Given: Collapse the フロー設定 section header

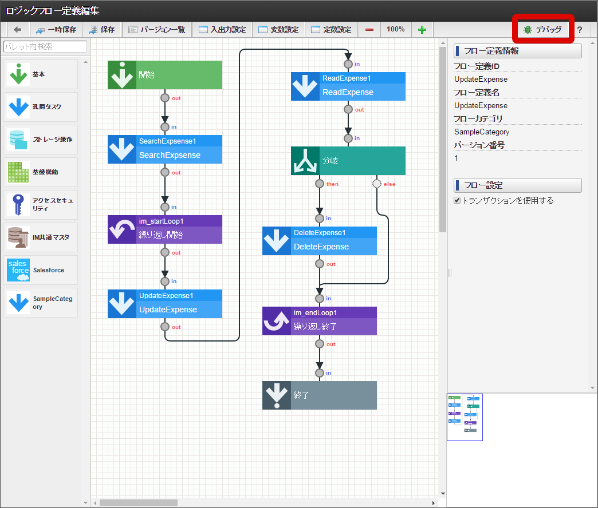Looking at the screenshot, I should [518, 185].
